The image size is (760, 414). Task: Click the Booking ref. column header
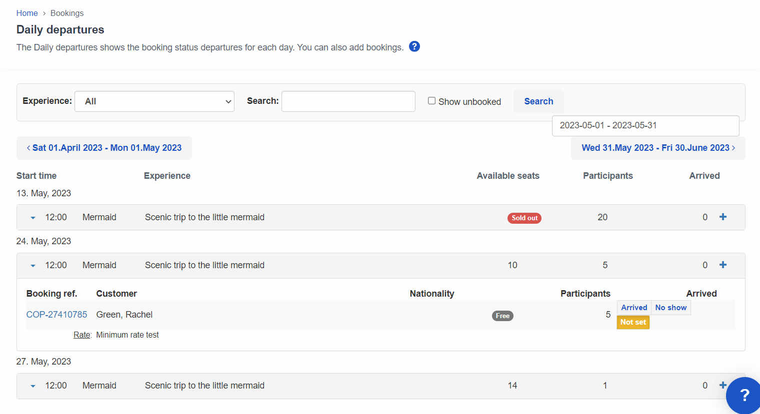51,294
